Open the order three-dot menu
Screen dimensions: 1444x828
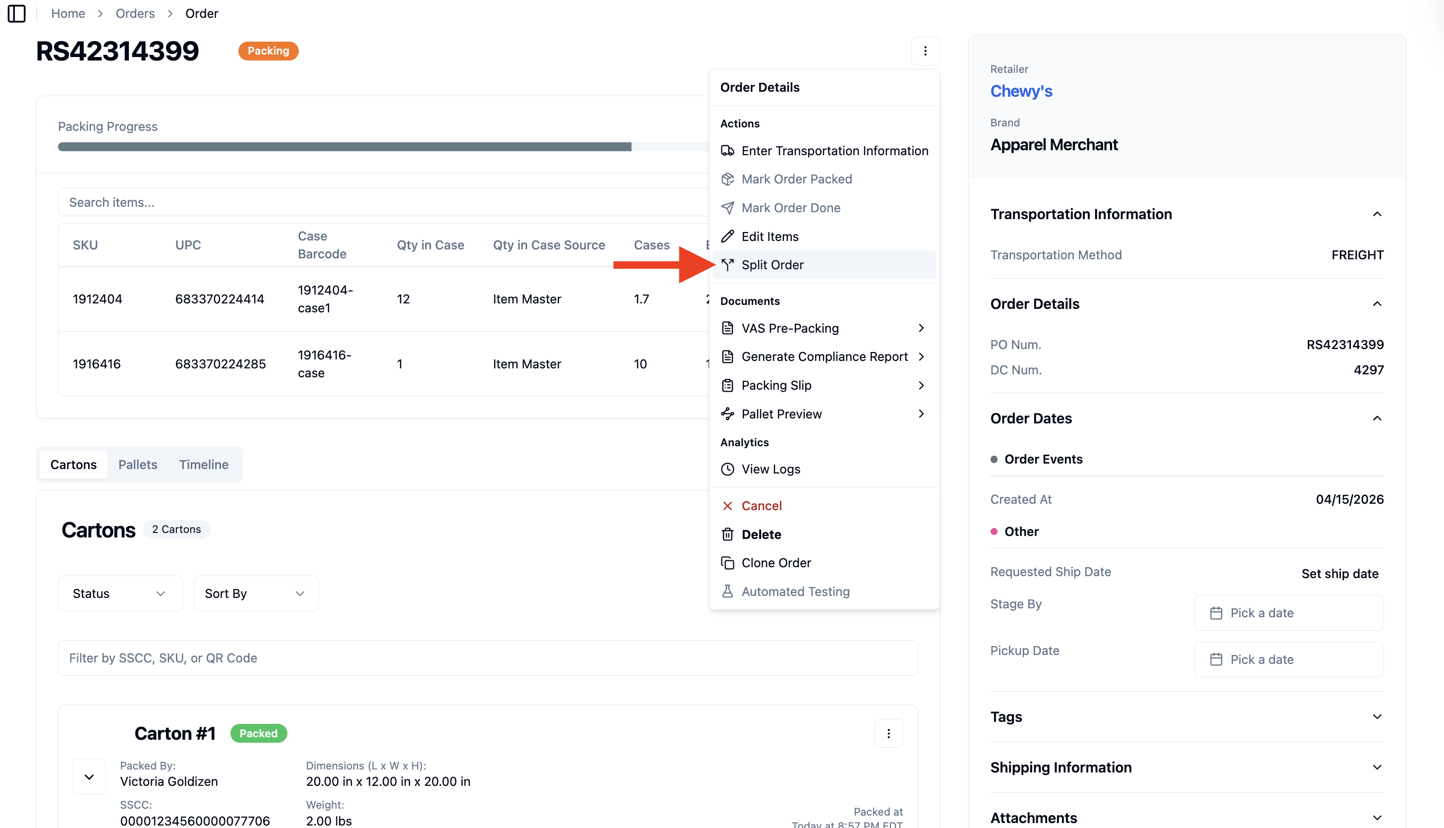pos(925,51)
